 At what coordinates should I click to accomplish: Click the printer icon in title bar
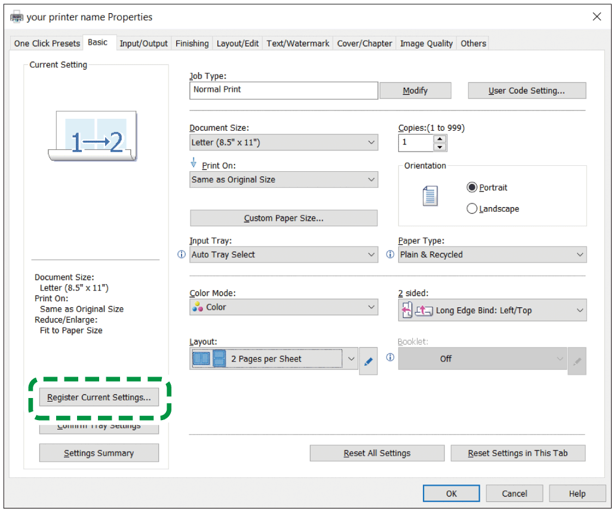(17, 17)
